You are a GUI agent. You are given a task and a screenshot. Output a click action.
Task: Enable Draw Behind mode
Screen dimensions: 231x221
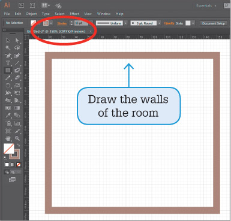(x=13, y=172)
